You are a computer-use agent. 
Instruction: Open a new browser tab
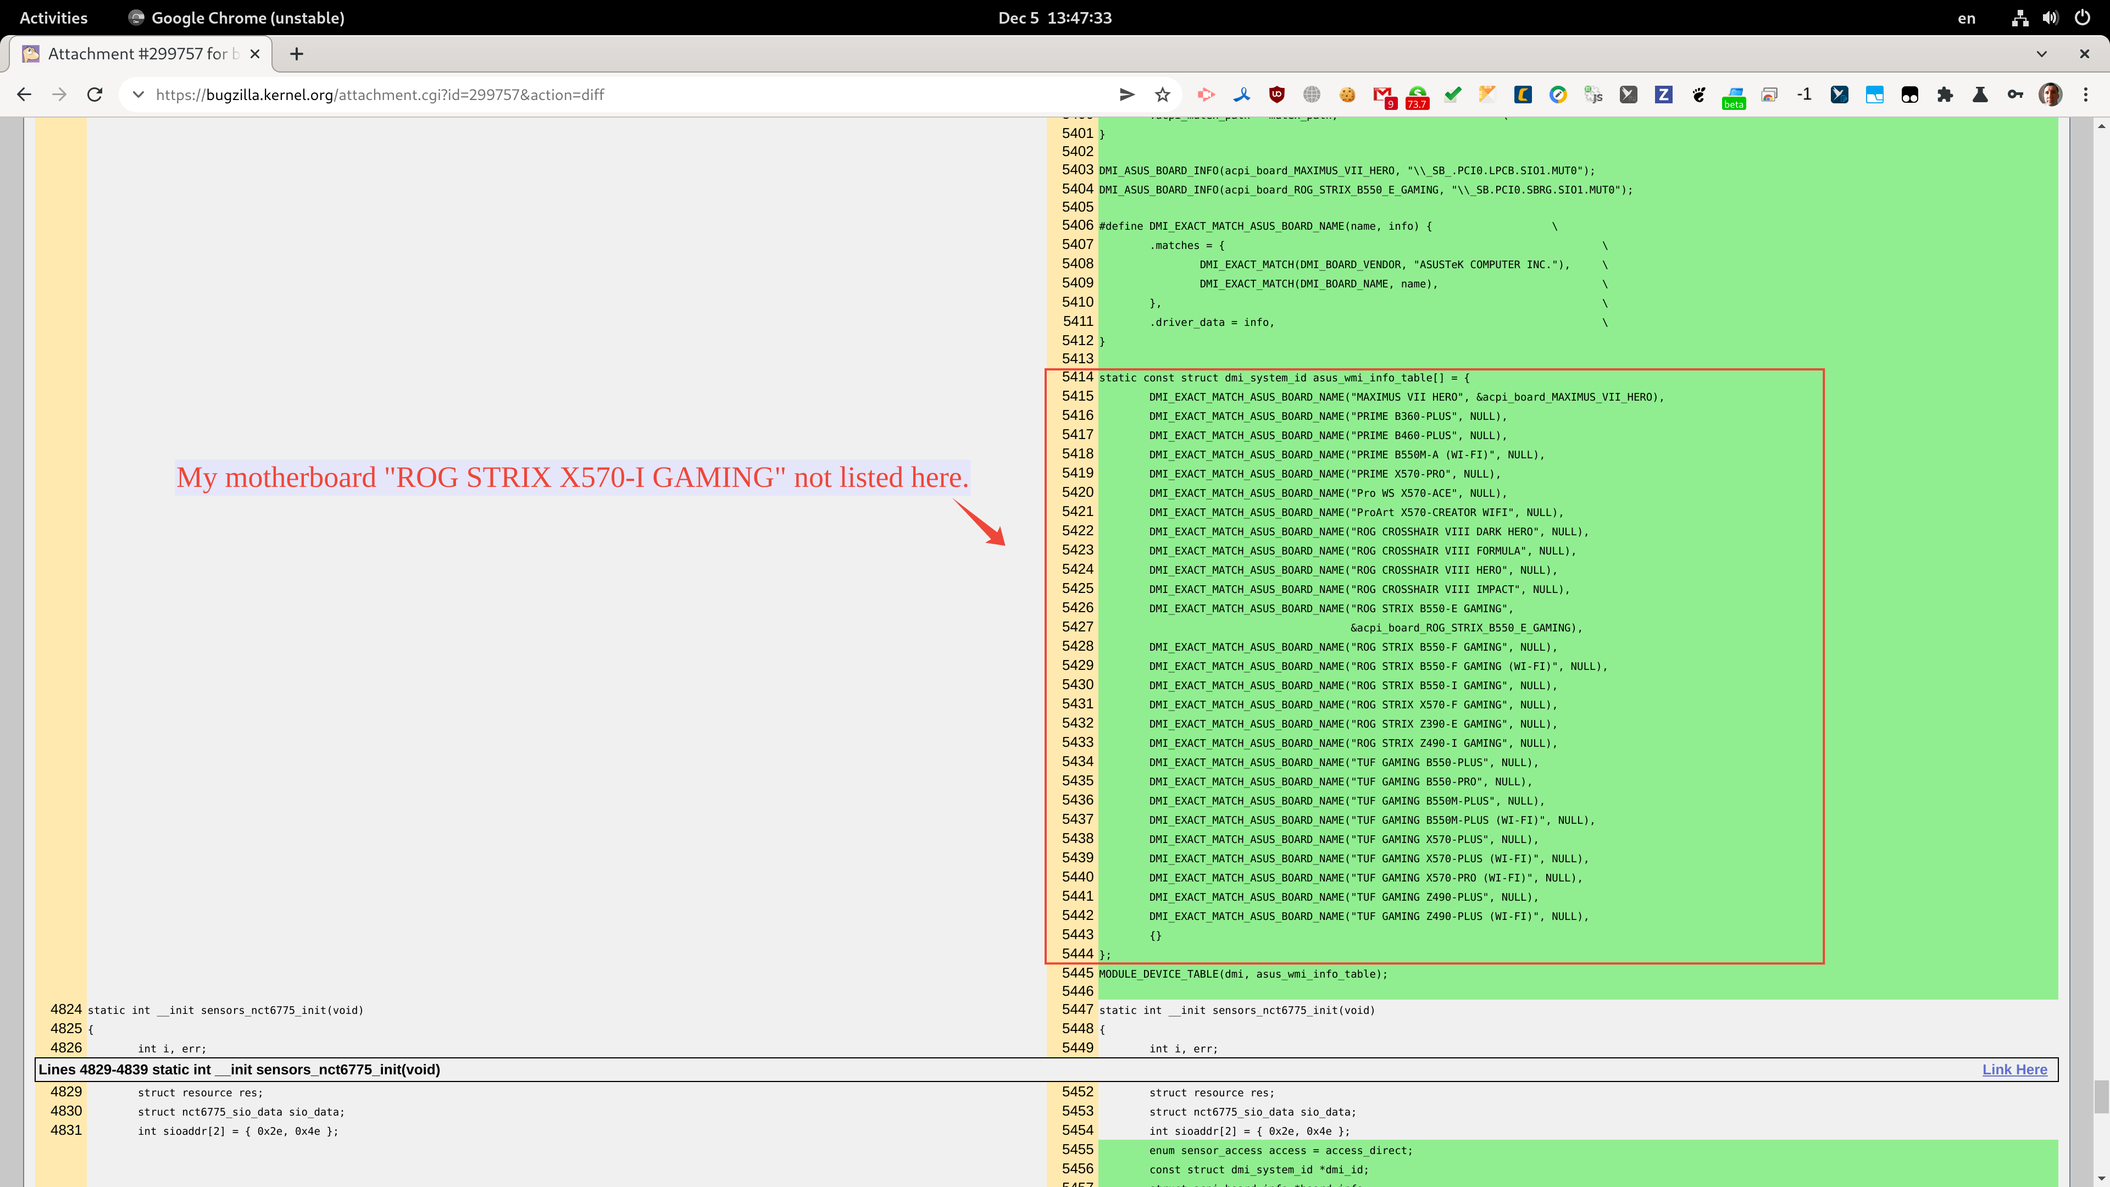click(297, 54)
